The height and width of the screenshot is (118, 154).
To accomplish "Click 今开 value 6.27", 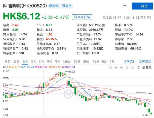I will [49, 25].
